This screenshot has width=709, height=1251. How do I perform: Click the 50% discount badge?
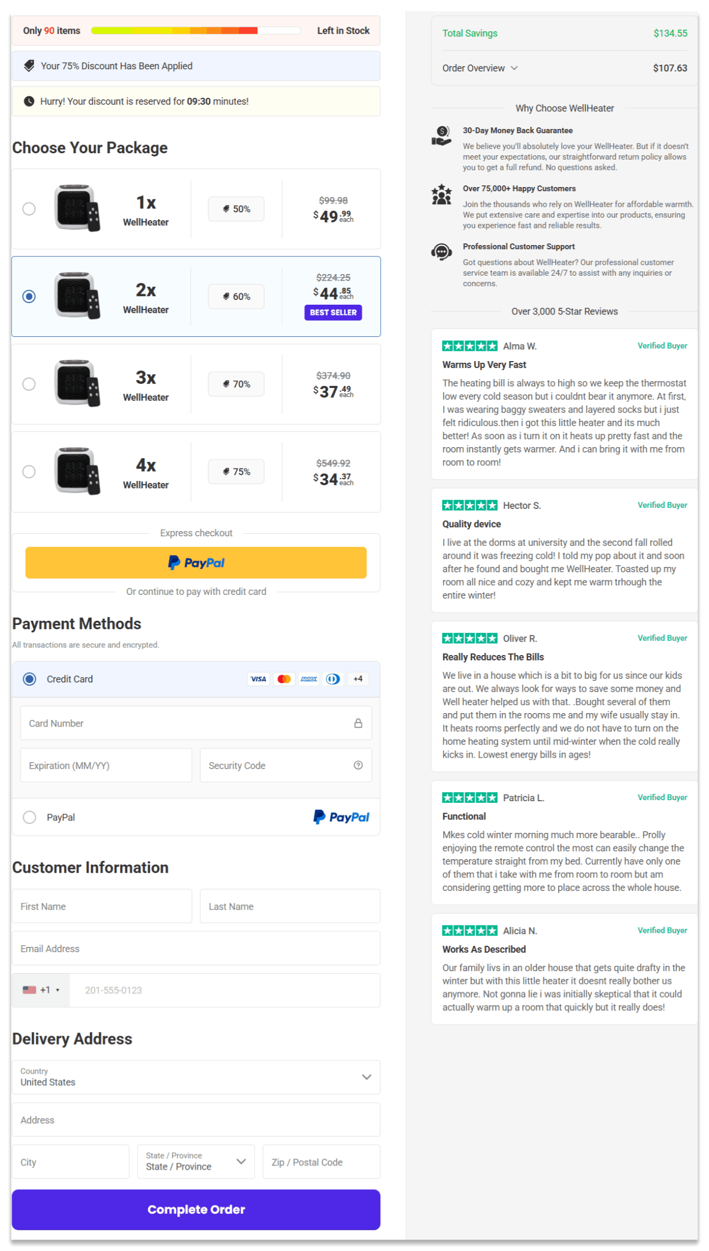pos(236,208)
